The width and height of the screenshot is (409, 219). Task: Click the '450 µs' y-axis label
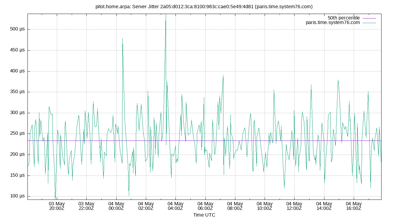click(17, 50)
